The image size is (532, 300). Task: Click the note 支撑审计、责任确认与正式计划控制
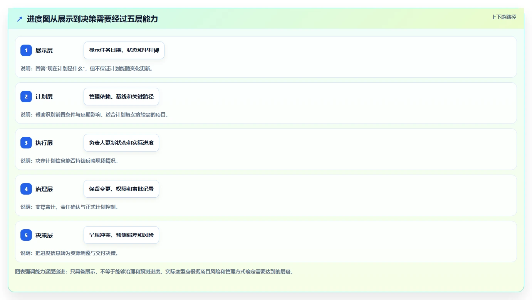pos(69,207)
